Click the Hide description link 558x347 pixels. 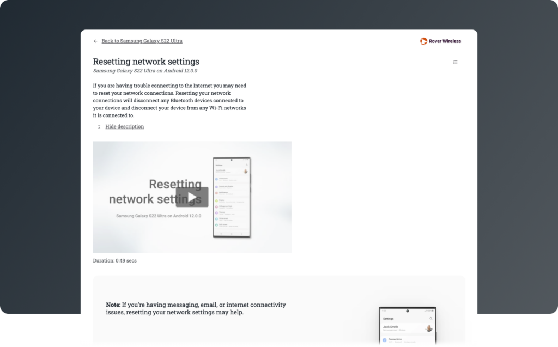pos(125,126)
